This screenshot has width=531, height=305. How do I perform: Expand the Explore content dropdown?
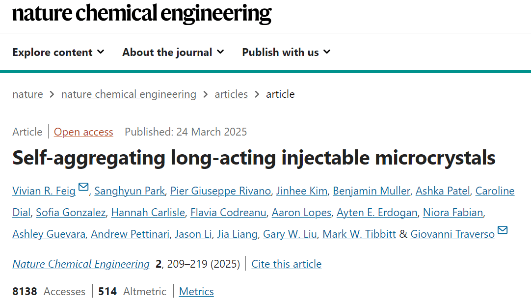(58, 52)
